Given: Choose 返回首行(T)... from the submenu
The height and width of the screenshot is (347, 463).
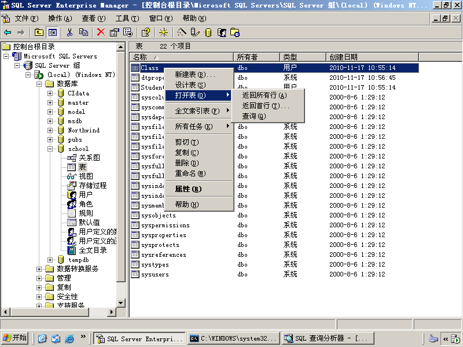Looking at the screenshot, I should coord(268,106).
